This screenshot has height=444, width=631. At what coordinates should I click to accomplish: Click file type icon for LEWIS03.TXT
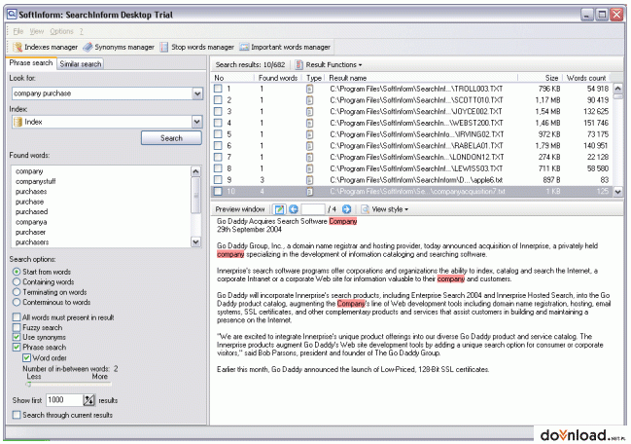point(309,168)
